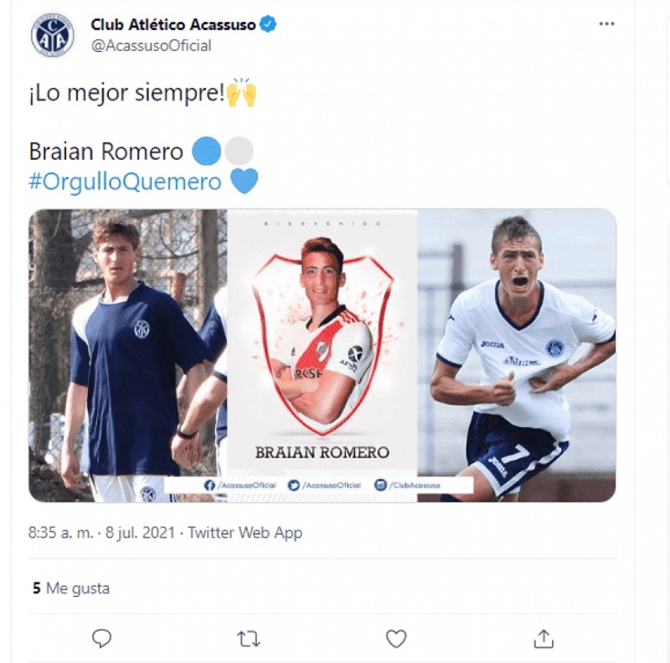This screenshot has height=663, width=670.
Task: Open Club Atlético Acassuso display name
Action: (173, 25)
